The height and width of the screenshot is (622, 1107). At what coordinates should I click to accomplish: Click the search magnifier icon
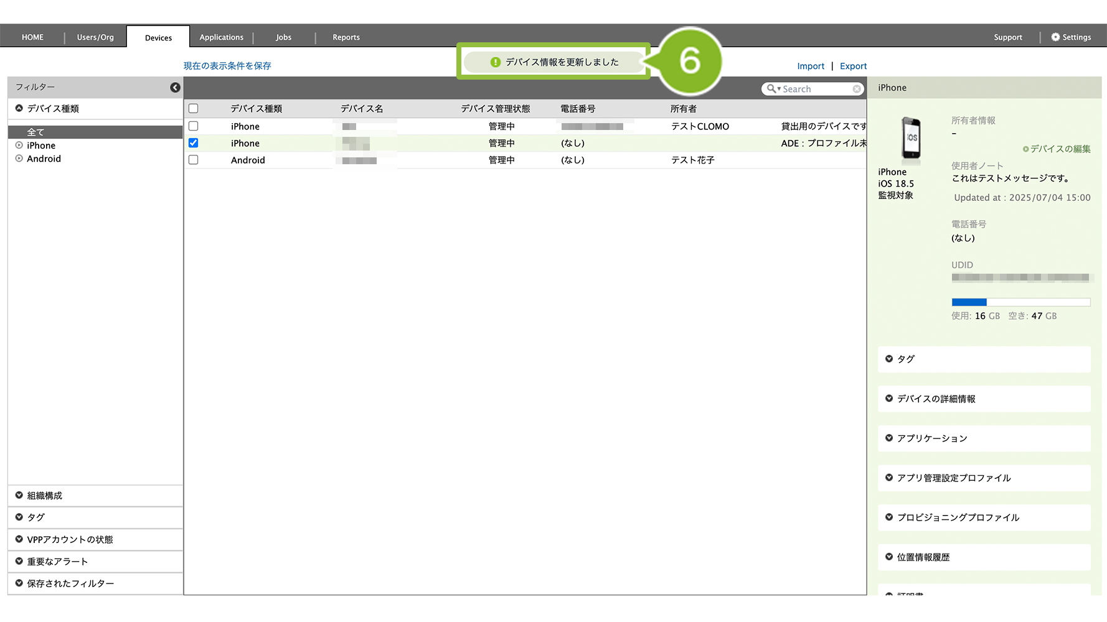(x=771, y=89)
